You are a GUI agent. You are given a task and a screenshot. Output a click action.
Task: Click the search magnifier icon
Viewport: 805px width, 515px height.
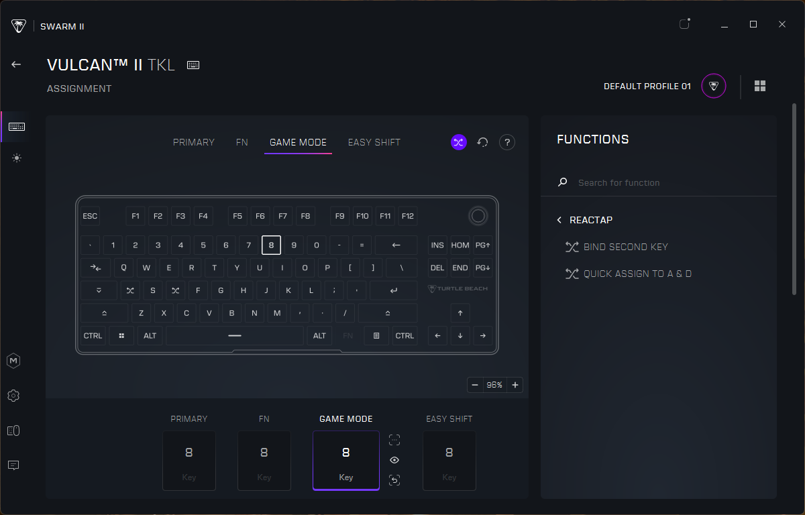(x=563, y=182)
